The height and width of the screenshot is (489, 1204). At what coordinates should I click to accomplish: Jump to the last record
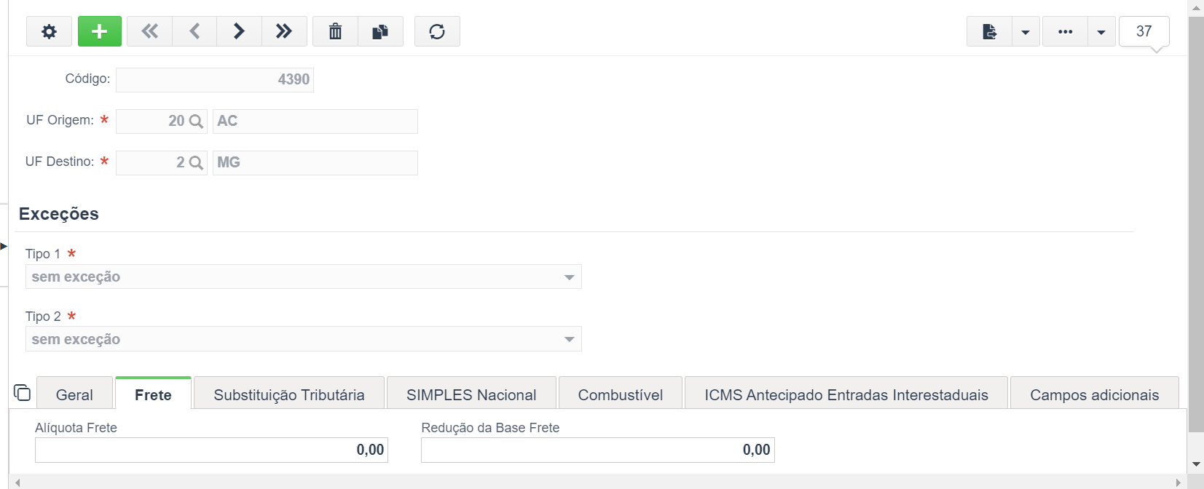[284, 31]
